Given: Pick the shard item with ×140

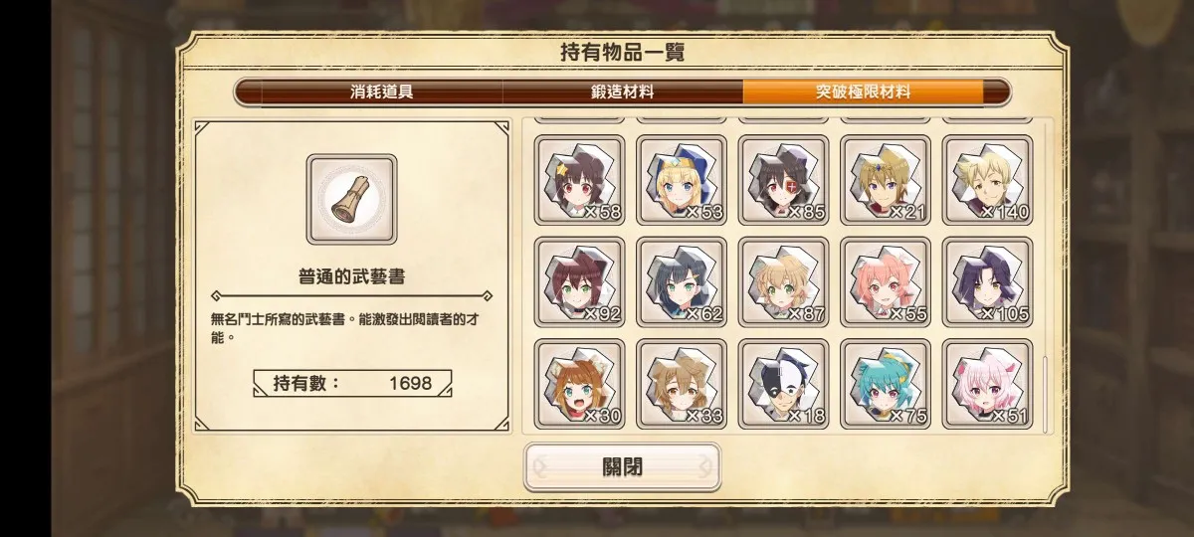Looking at the screenshot, I should tap(988, 181).
